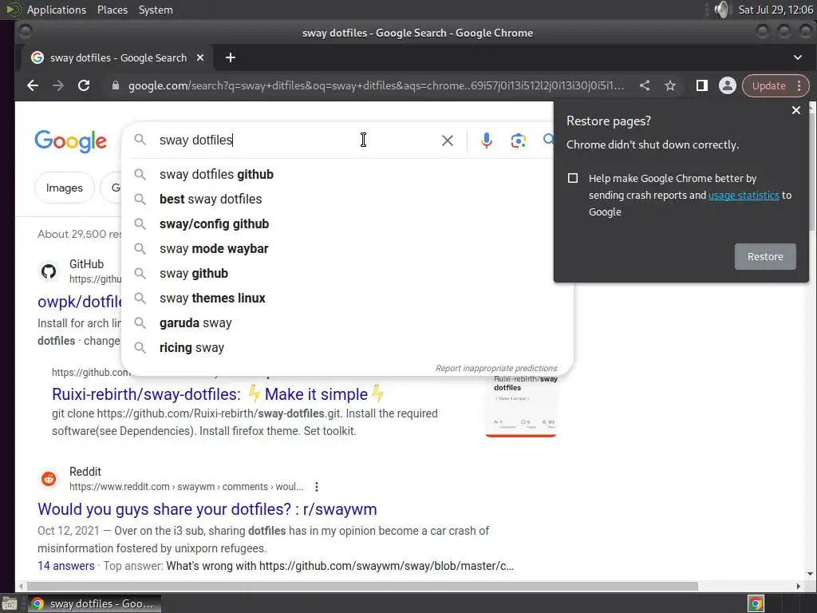Viewport: 817px width, 613px height.
Task: Click the vertical scrollbar thumb
Action: point(811,172)
